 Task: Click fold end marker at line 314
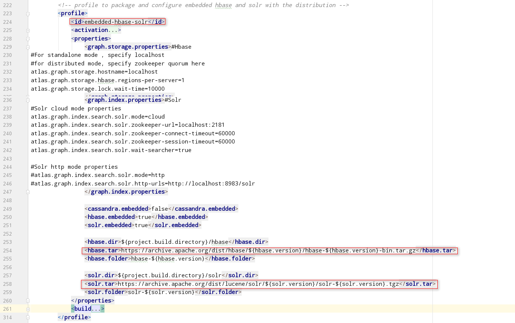28,317
